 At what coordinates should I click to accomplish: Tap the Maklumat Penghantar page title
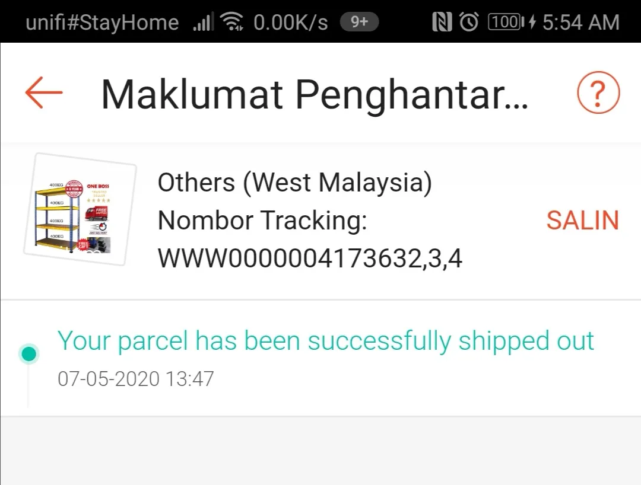click(315, 95)
